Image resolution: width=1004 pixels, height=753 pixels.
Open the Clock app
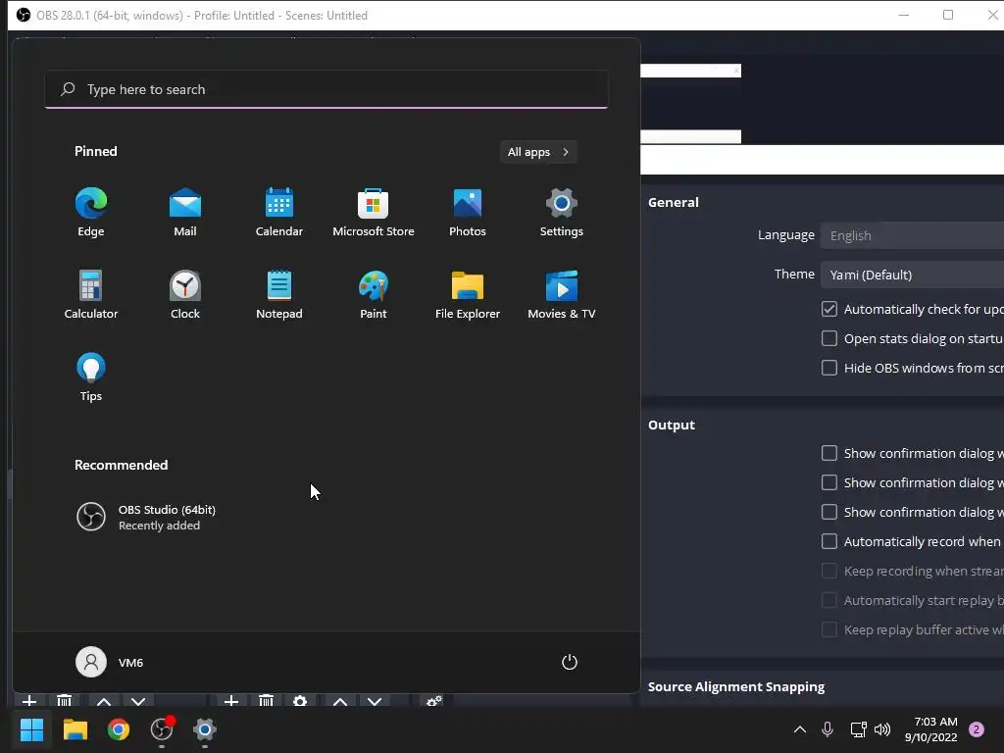185,294
